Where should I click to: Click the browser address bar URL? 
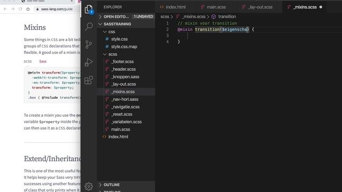57,9
